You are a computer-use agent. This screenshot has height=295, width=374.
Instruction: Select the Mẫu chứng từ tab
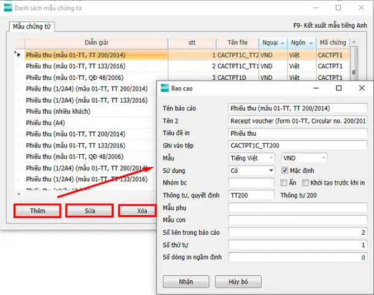point(31,26)
